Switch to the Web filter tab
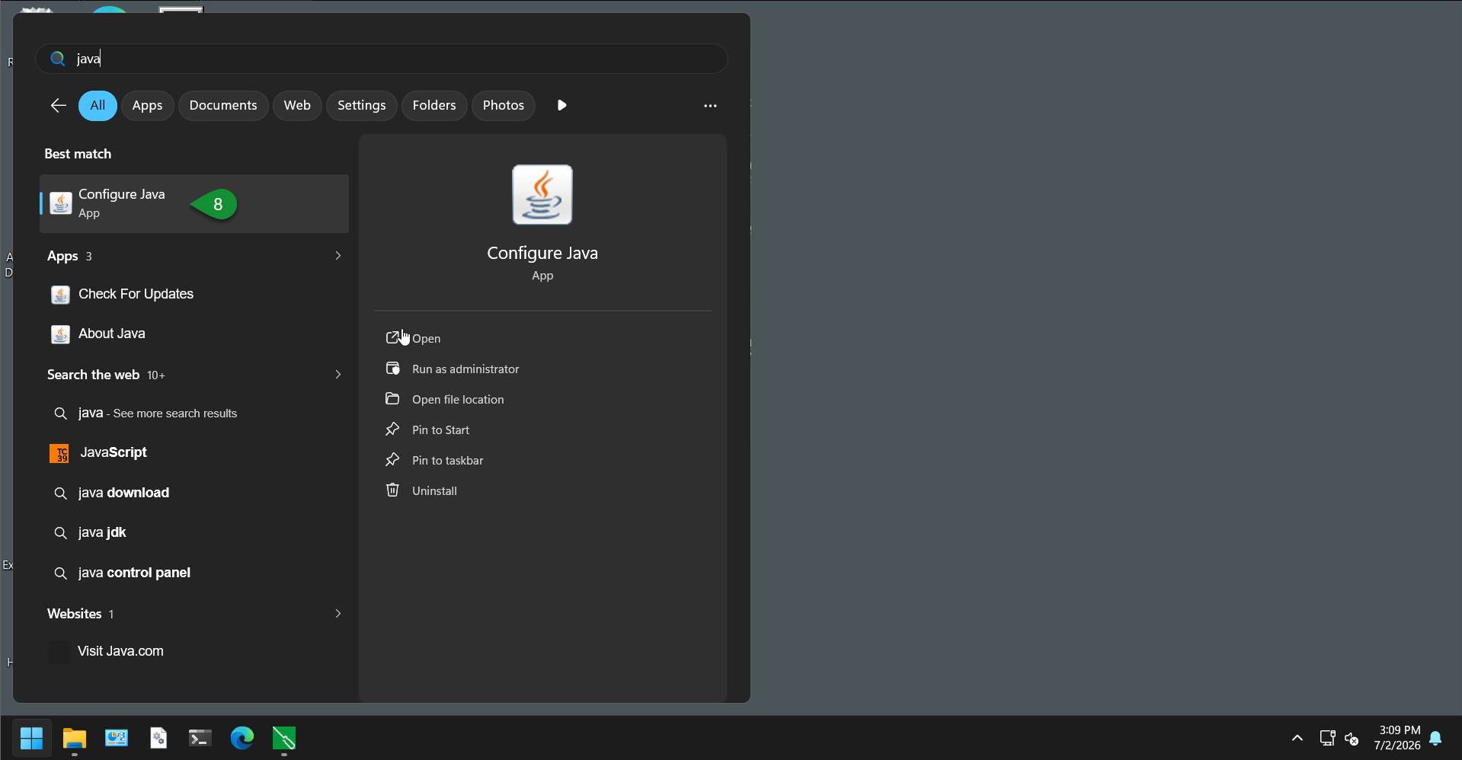This screenshot has width=1462, height=760. pyautogui.click(x=297, y=106)
